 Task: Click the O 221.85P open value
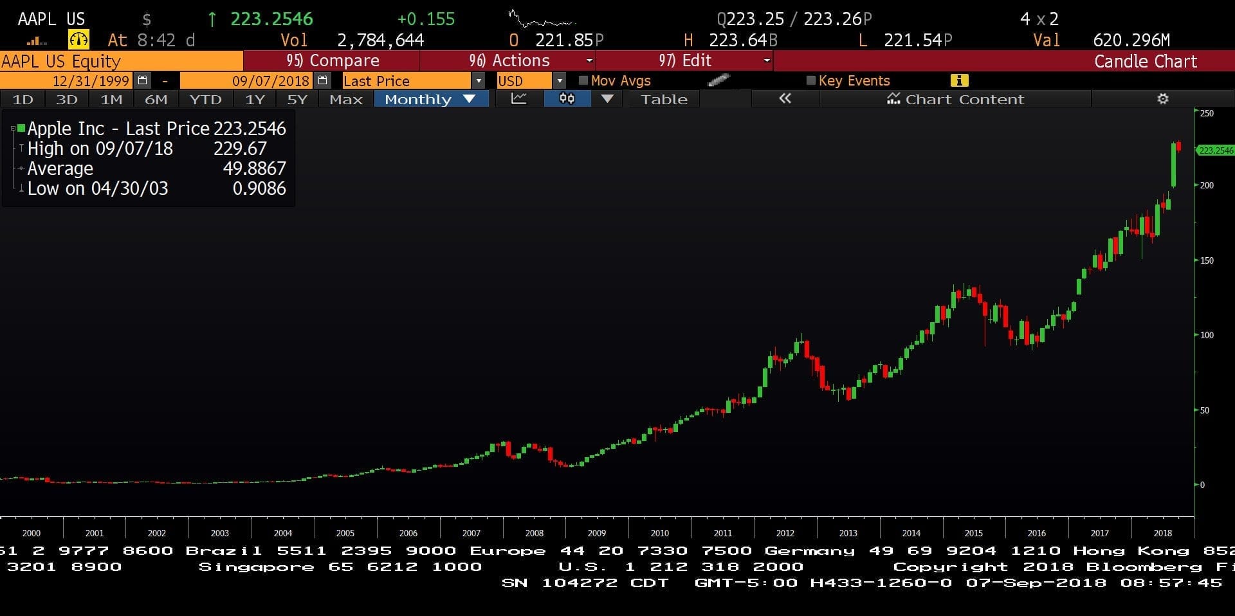pos(569,41)
